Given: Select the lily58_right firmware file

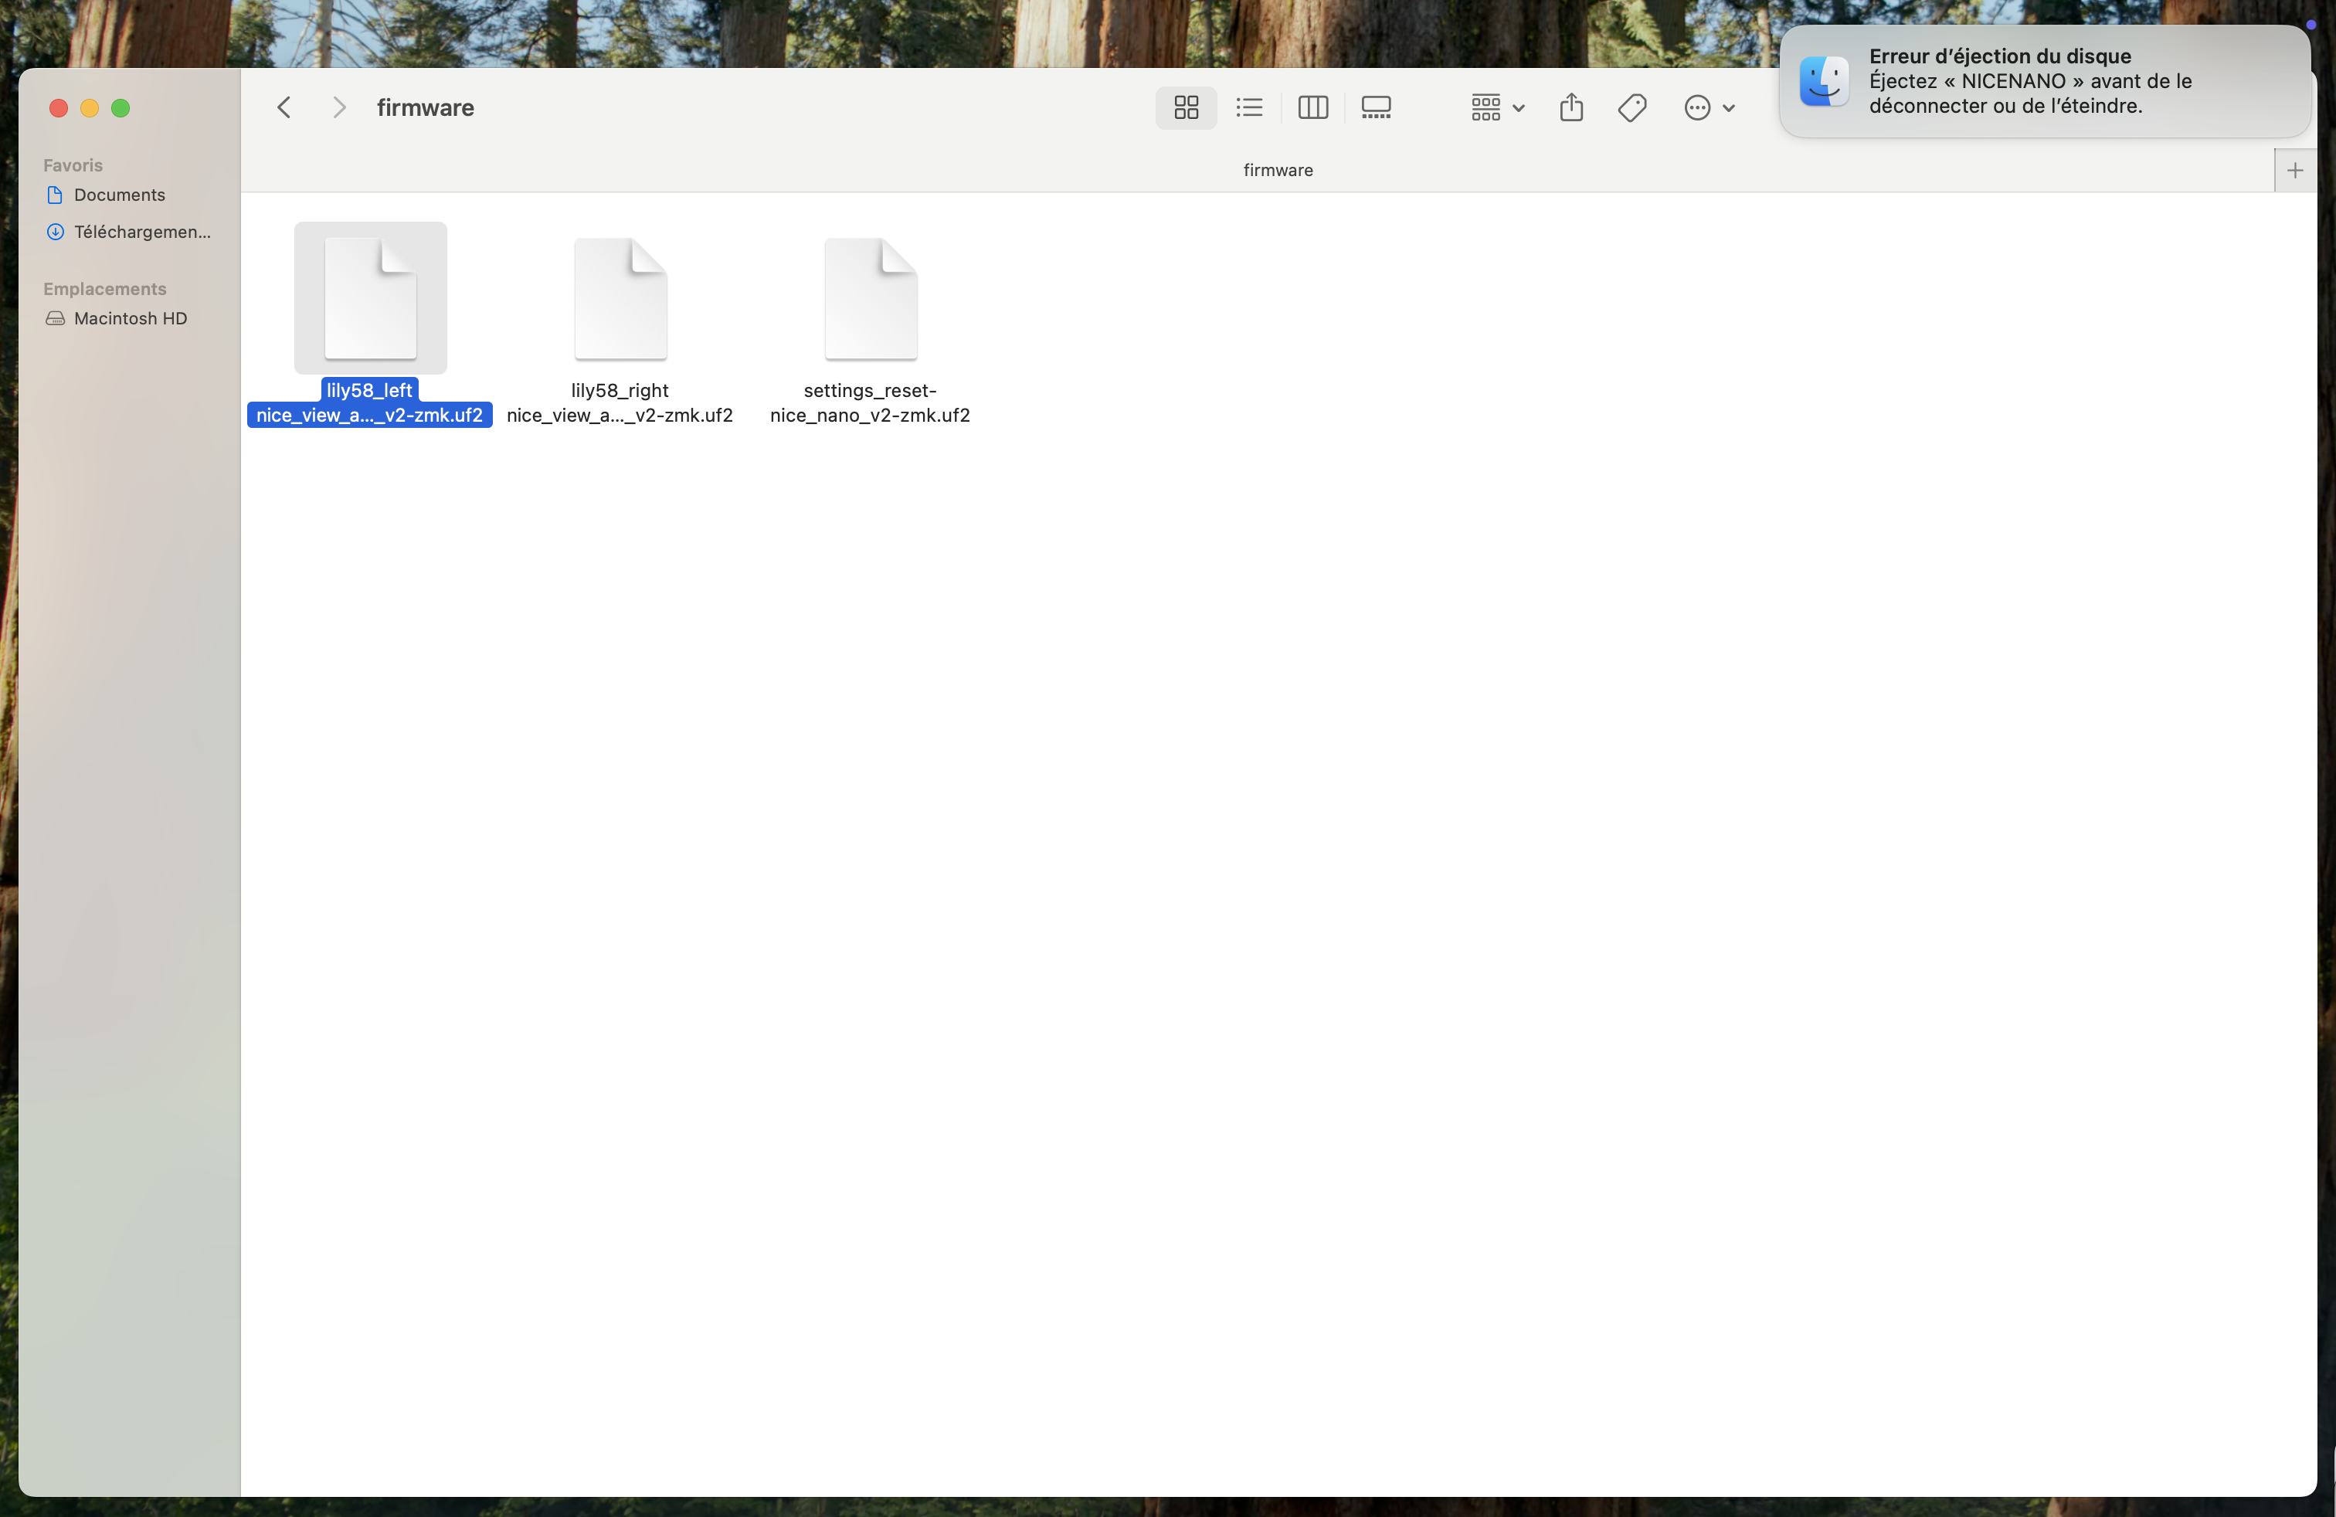Looking at the screenshot, I should tap(620, 299).
